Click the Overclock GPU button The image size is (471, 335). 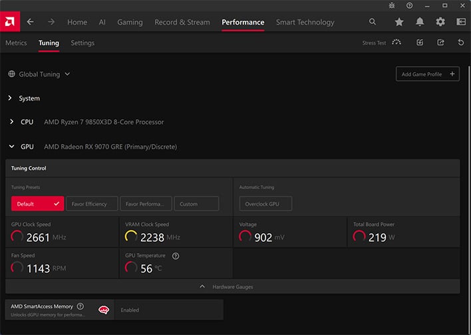(x=265, y=204)
